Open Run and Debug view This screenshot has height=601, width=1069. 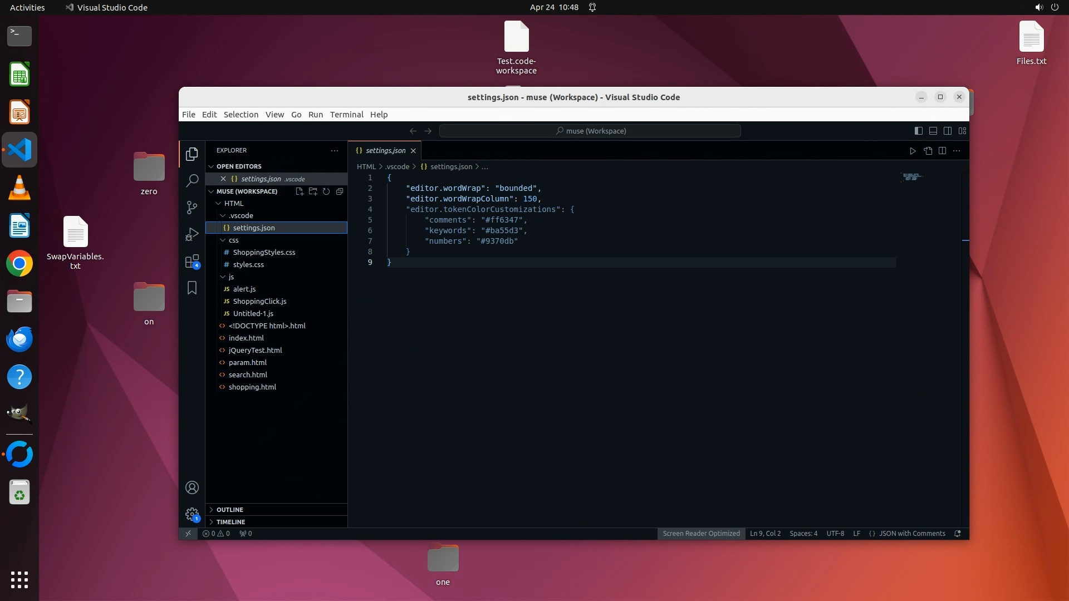(x=192, y=234)
